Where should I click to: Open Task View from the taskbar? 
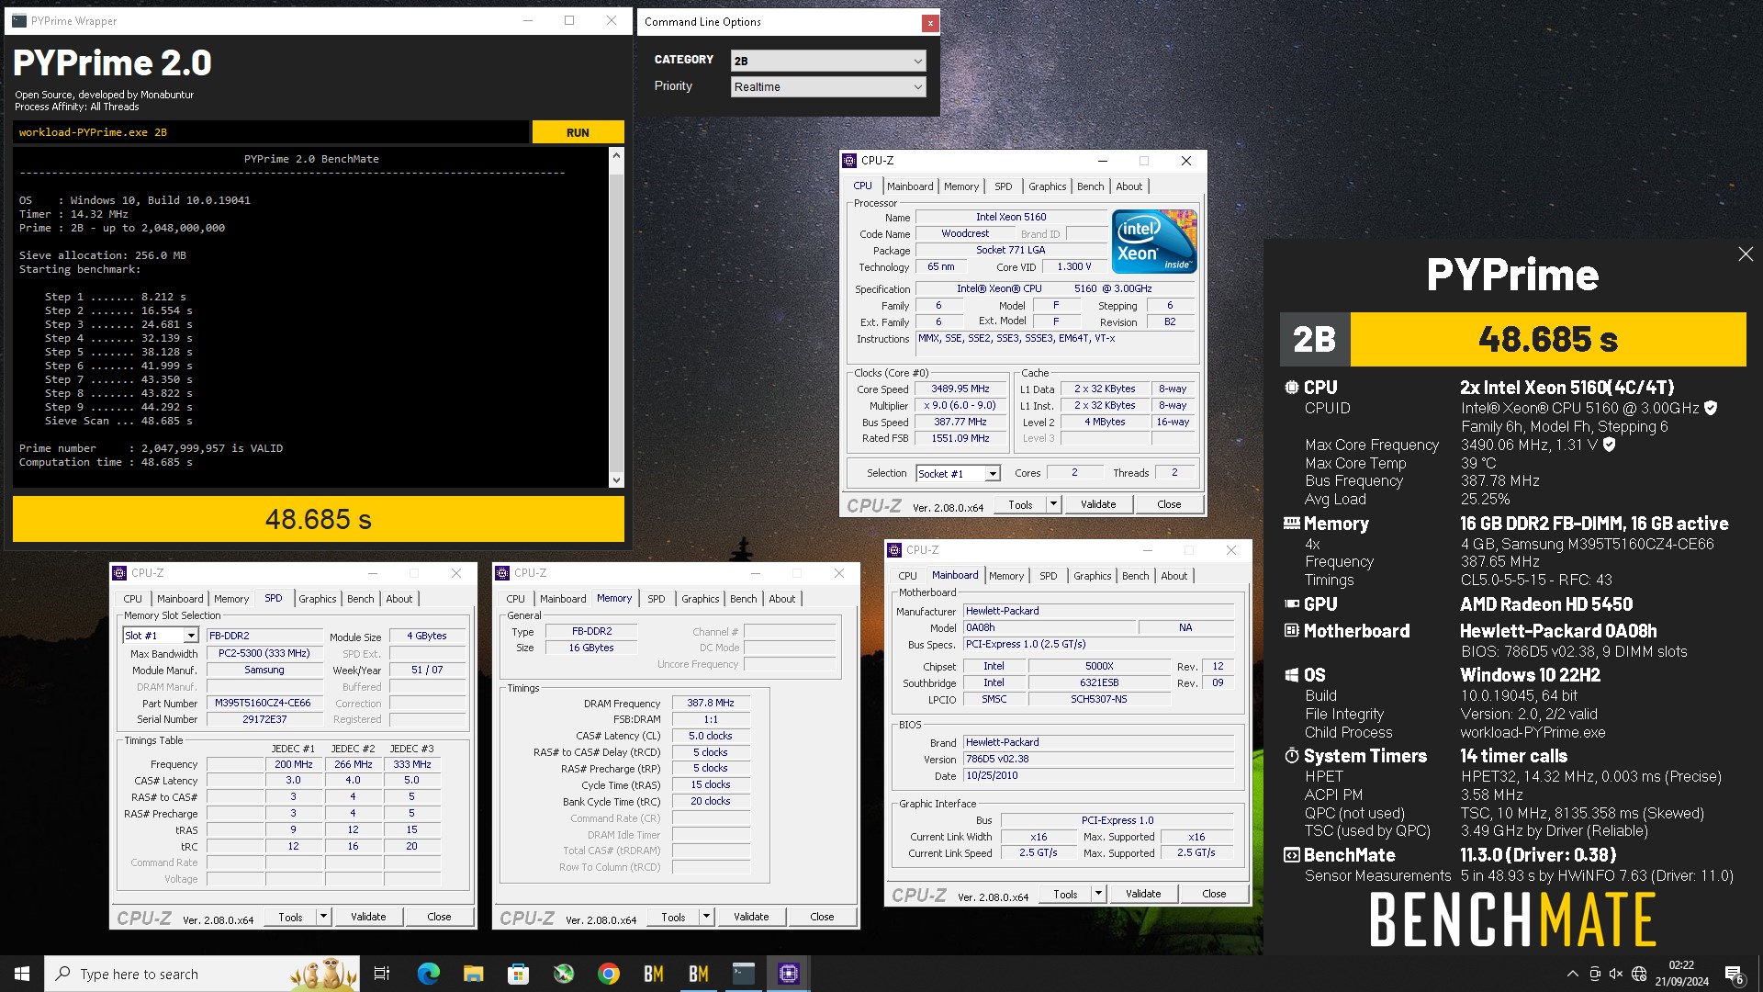(x=382, y=974)
